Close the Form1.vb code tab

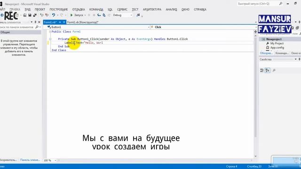(x=64, y=22)
